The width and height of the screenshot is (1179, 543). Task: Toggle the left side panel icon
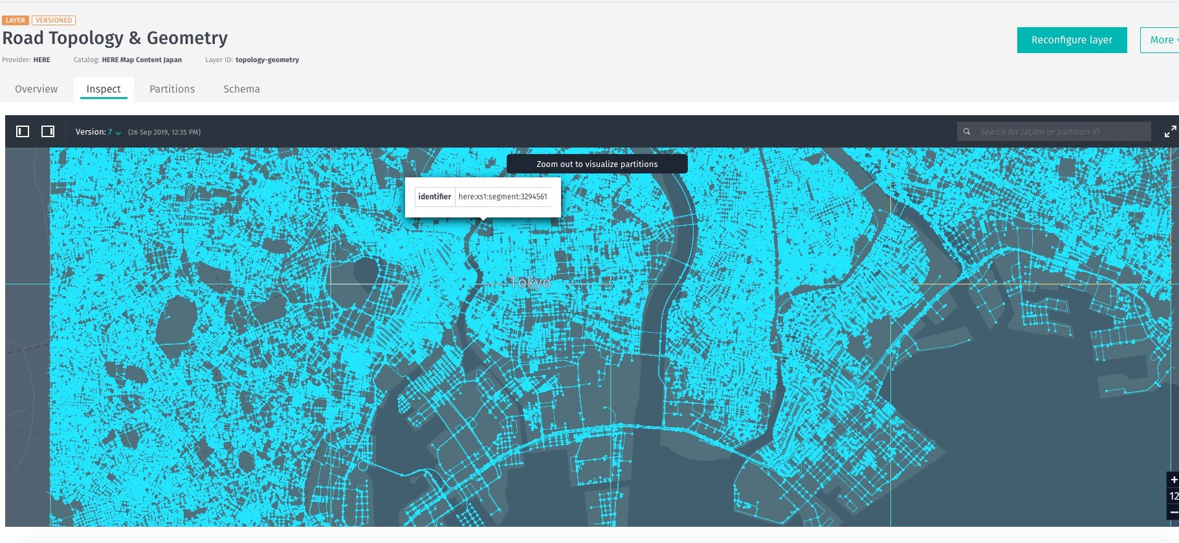[23, 131]
